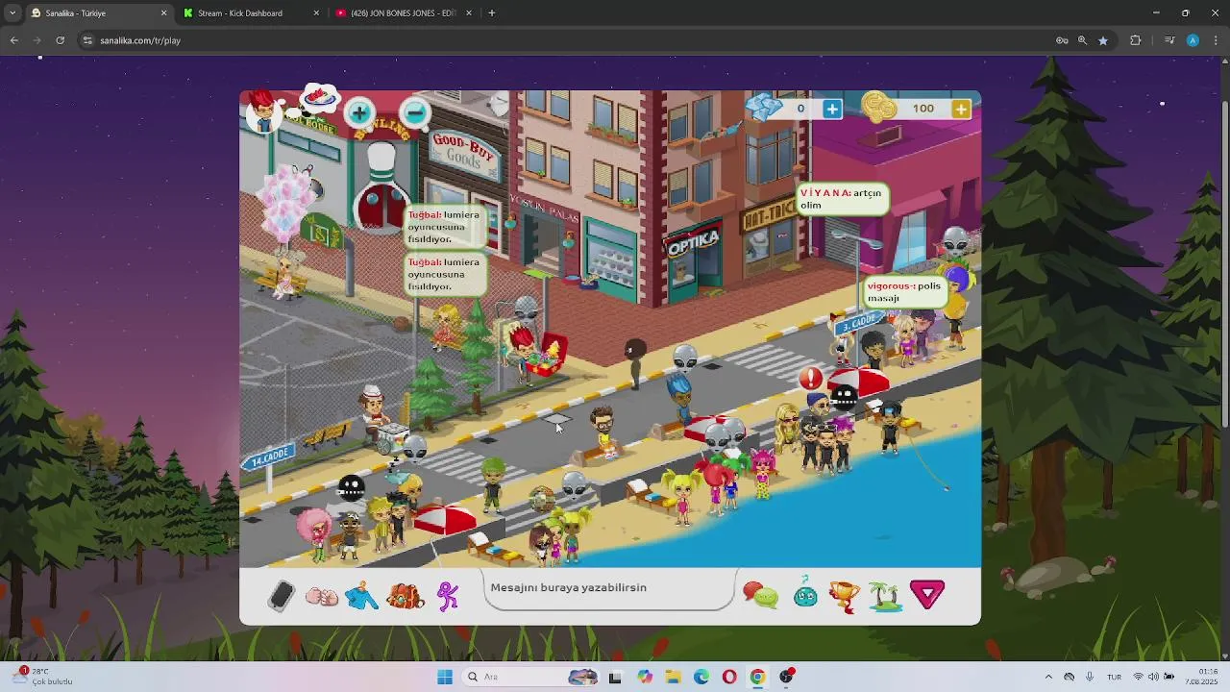Go back in browser history
This screenshot has height=692, width=1230.
click(14, 40)
